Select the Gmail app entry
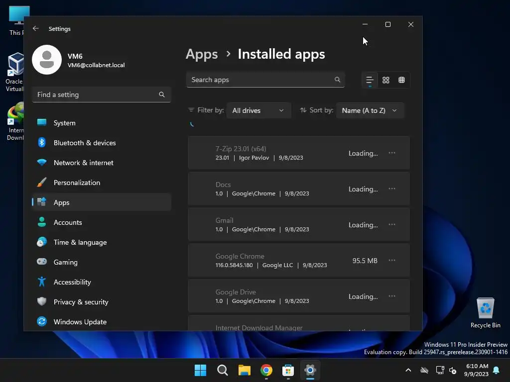This screenshot has width=510, height=382. (x=299, y=224)
